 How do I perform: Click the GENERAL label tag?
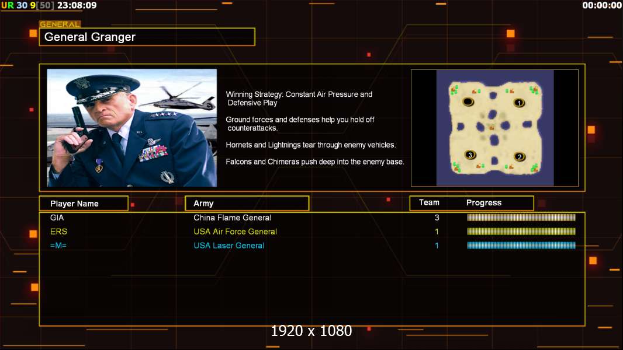pyautogui.click(x=60, y=24)
